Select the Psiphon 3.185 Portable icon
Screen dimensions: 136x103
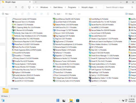(x=13, y=72)
